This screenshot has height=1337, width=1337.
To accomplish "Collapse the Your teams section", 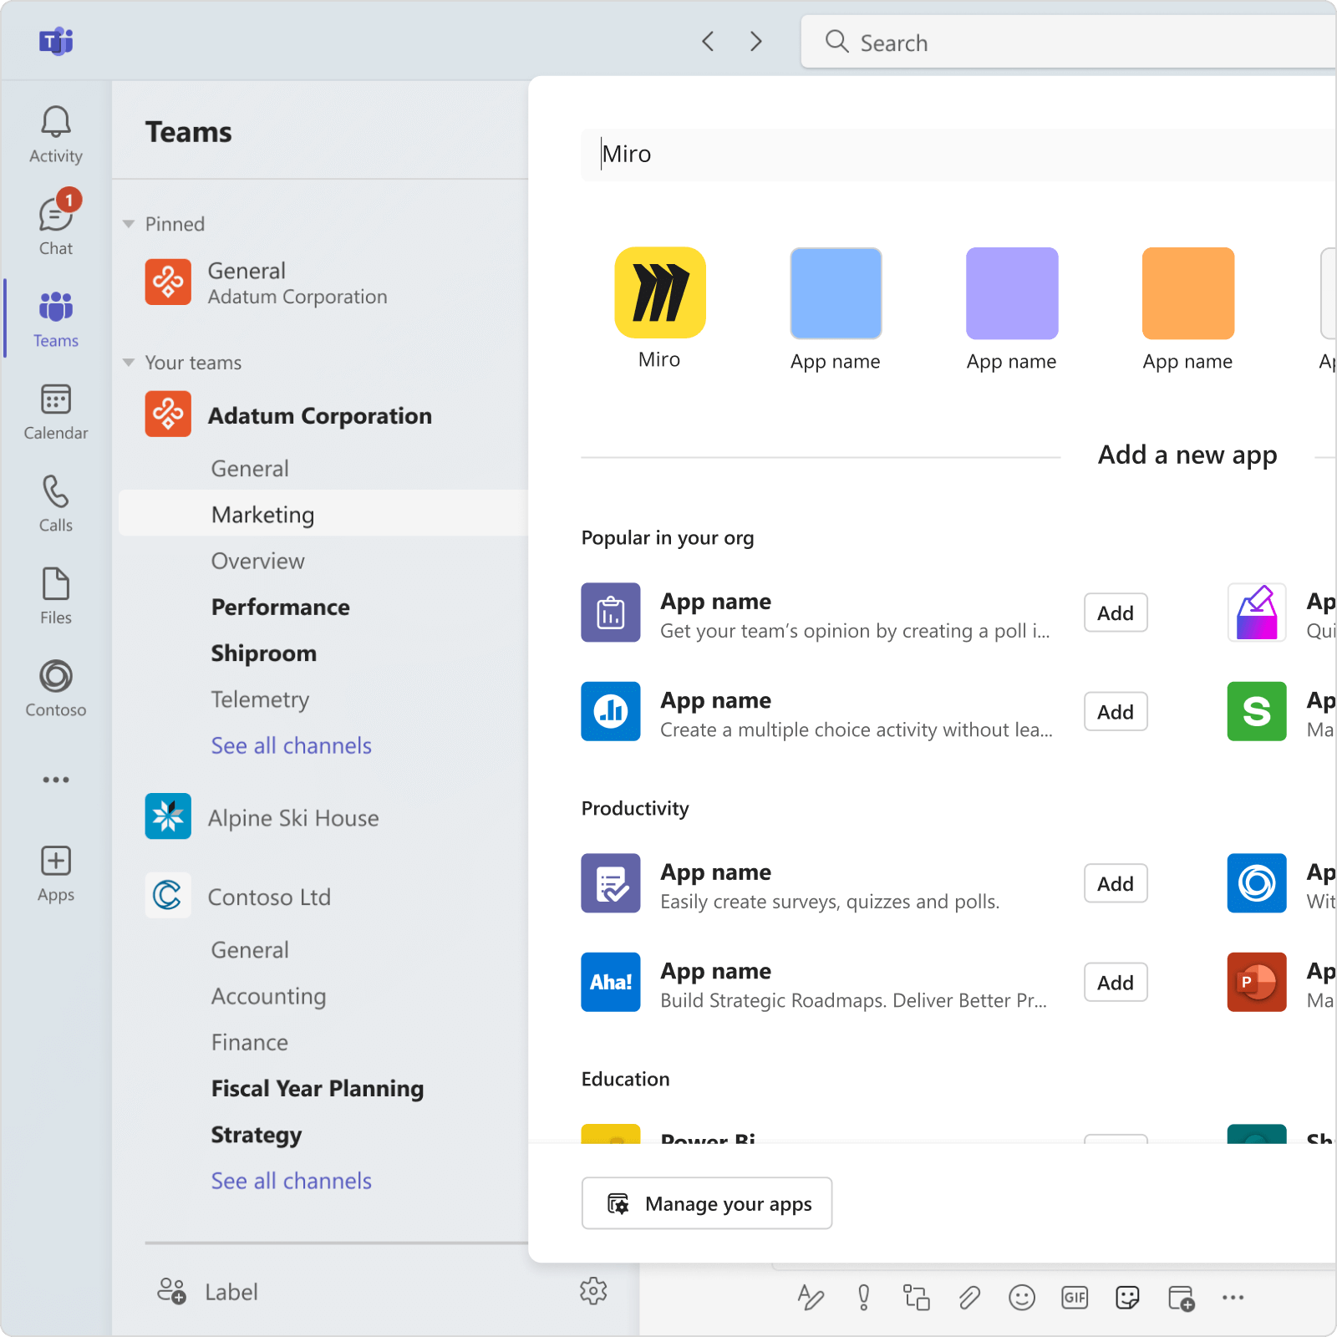I will [x=128, y=362].
